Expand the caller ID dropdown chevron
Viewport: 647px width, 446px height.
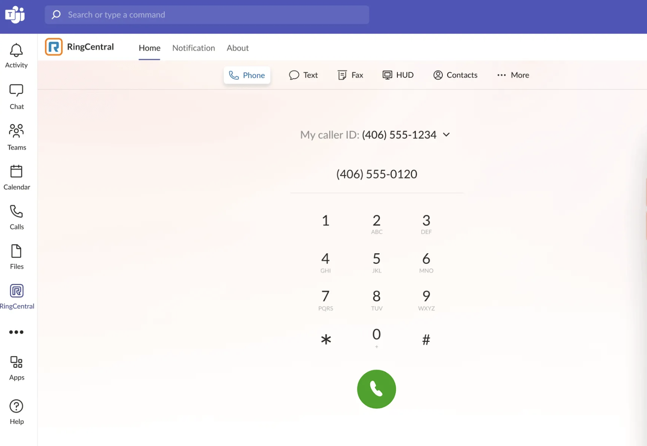(x=446, y=135)
